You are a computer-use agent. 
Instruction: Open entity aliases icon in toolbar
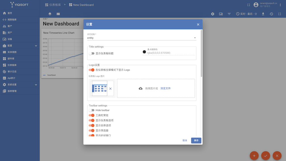click(221, 14)
